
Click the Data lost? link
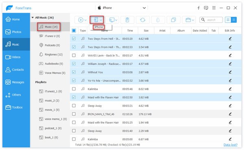tap(230, 145)
